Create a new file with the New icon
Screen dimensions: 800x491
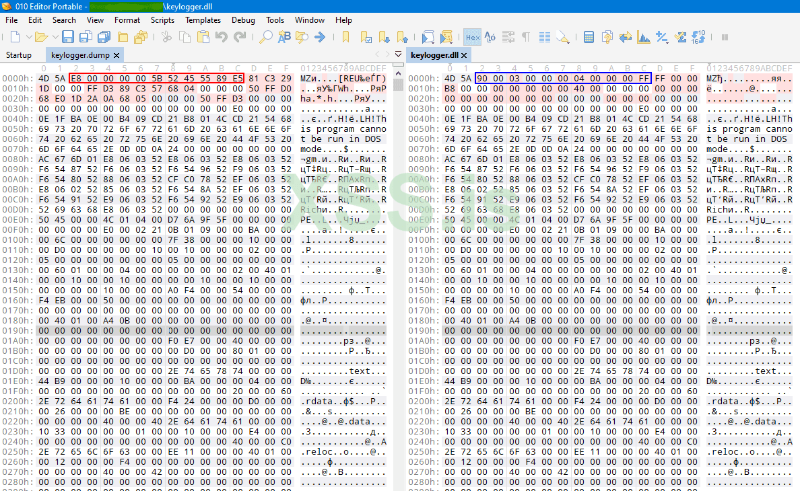click(15, 37)
